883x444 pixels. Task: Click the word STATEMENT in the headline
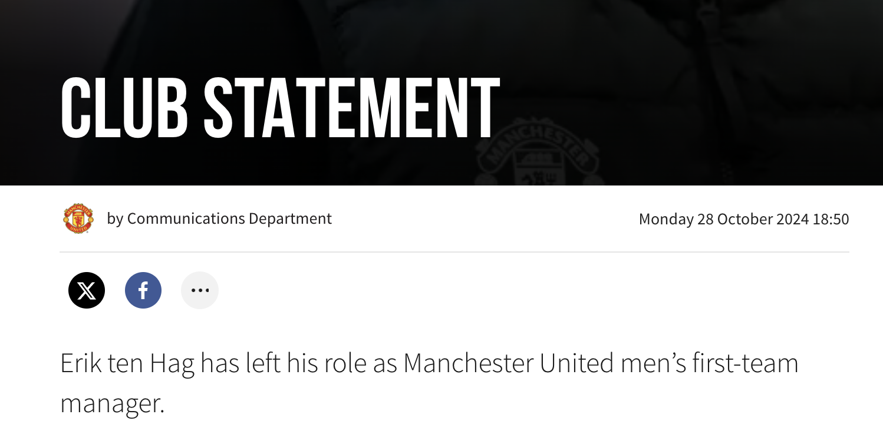[x=352, y=108]
